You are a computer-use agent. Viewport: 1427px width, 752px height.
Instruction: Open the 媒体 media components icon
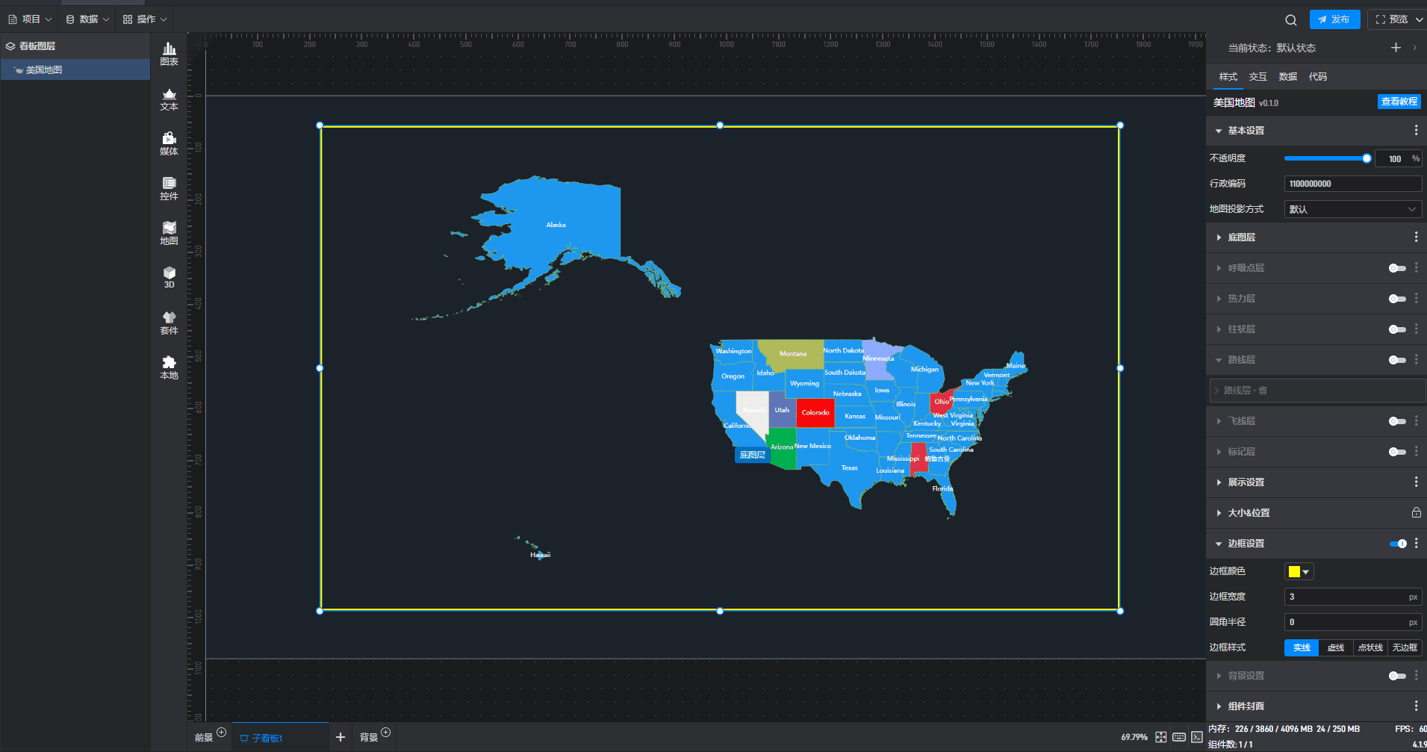[169, 143]
